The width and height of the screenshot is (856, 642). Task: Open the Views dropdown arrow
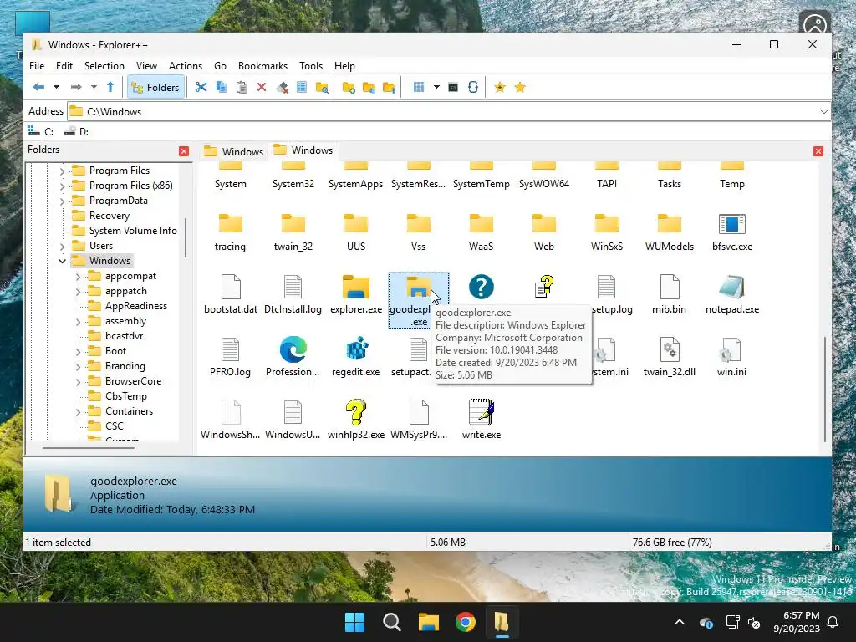(436, 87)
